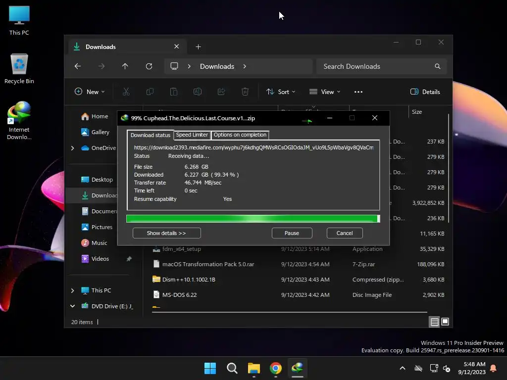Click chevron after Downloads in address bar

tap(245, 66)
